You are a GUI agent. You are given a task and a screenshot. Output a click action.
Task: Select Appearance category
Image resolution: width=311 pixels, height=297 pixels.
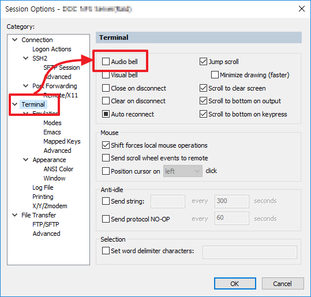coord(49,160)
